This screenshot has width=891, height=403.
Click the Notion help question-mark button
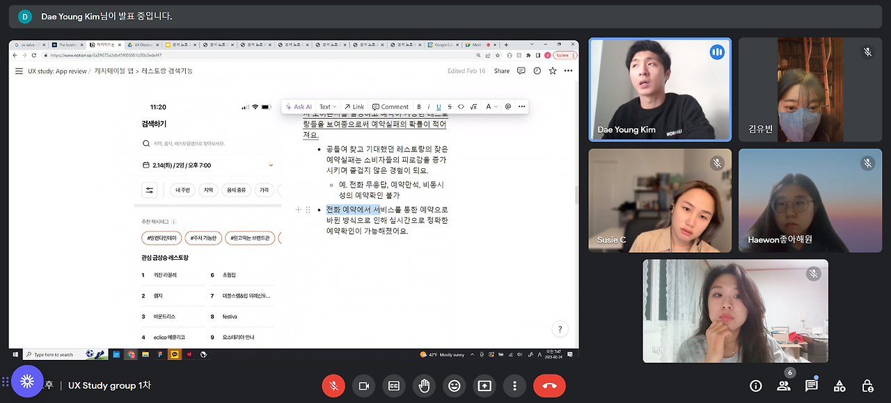point(560,329)
